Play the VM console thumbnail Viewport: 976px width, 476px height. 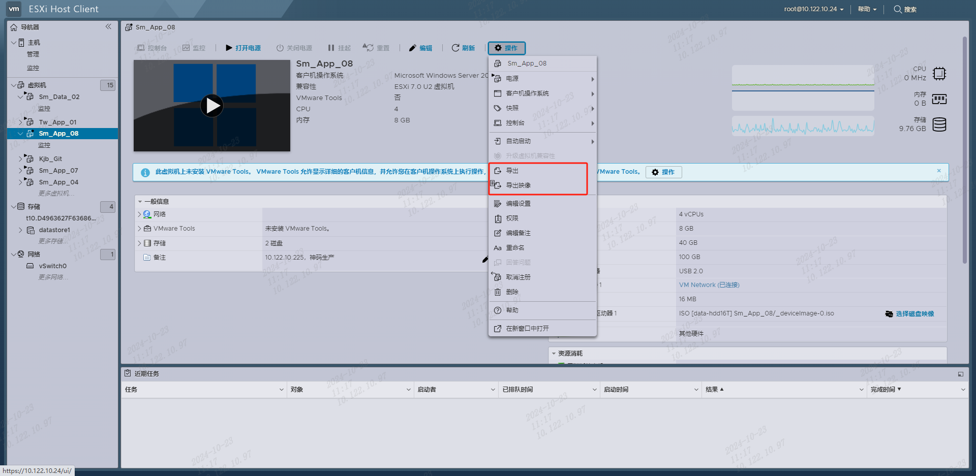coord(212,106)
